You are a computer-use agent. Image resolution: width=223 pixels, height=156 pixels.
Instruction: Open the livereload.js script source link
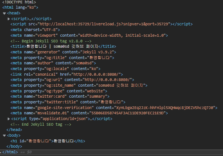104,24
